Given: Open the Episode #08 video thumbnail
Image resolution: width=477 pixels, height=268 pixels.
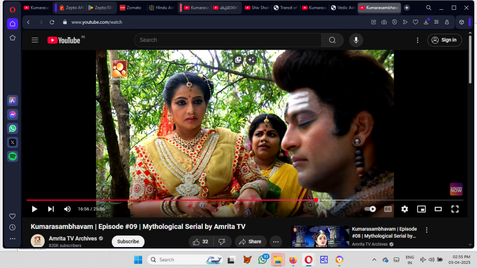Looking at the screenshot, I should pos(320,237).
